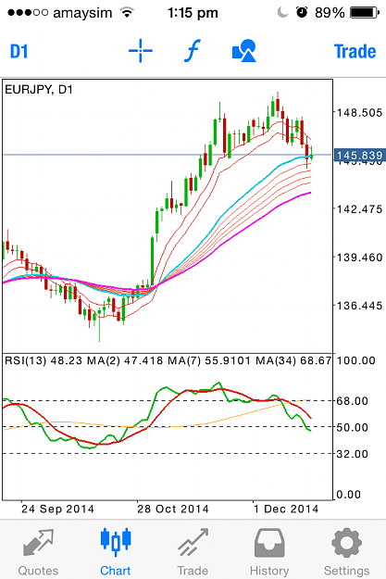Activate the crosshair tool

(x=140, y=51)
